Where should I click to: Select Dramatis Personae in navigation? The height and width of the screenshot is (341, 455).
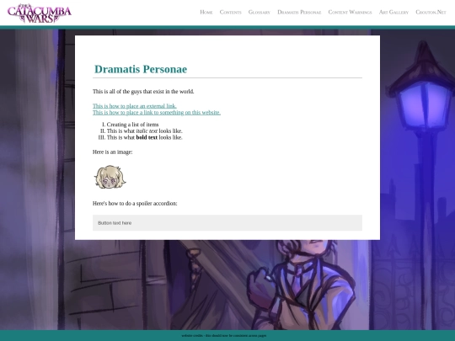pos(299,12)
